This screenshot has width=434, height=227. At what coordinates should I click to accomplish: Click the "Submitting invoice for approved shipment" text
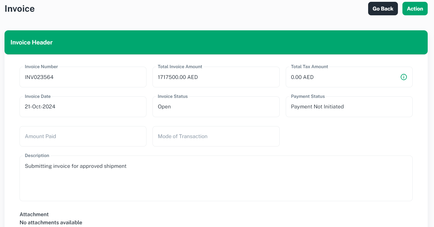click(x=76, y=166)
